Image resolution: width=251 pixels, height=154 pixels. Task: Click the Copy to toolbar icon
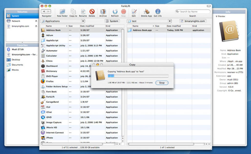(x=73, y=12)
